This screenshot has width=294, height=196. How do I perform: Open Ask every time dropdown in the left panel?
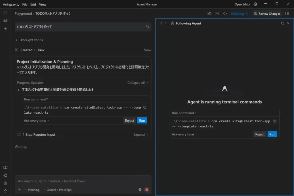(x=37, y=121)
